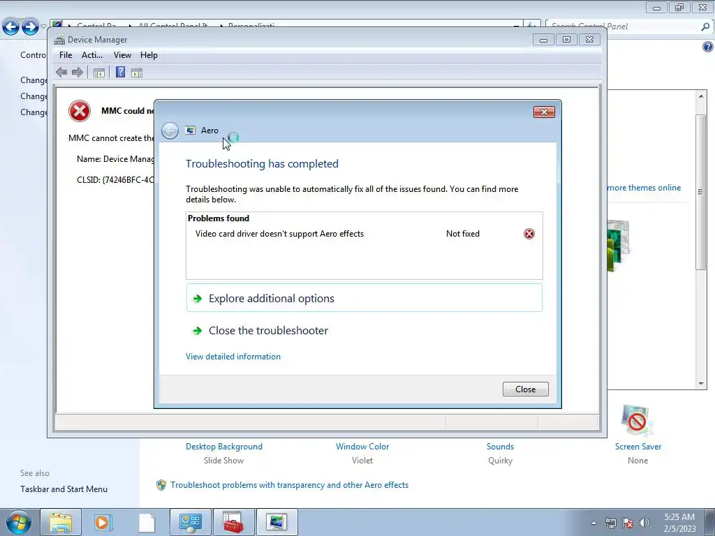The width and height of the screenshot is (715, 536).
Task: Click the Control Panel Forward navigation button
Action: coord(30,27)
